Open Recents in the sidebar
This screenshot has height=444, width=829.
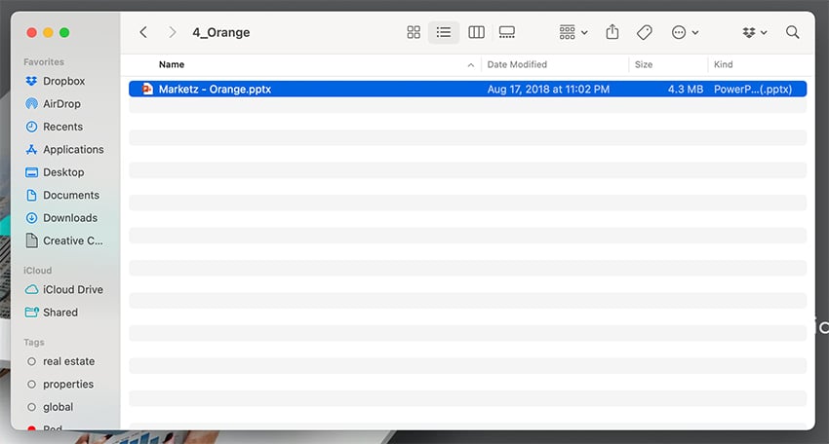pyautogui.click(x=62, y=127)
